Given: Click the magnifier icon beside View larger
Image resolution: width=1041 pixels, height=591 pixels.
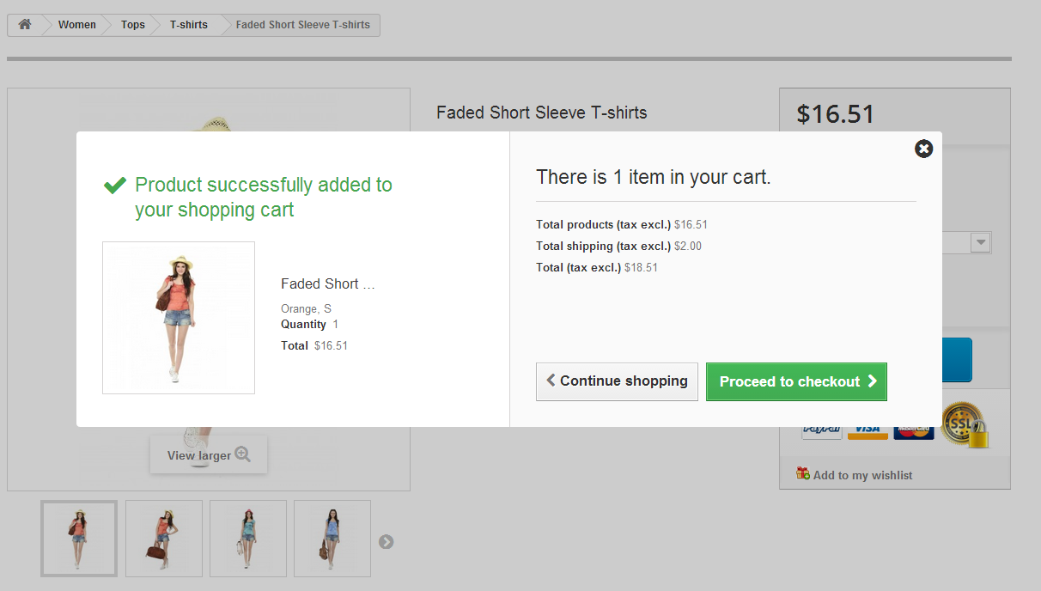Looking at the screenshot, I should (242, 454).
